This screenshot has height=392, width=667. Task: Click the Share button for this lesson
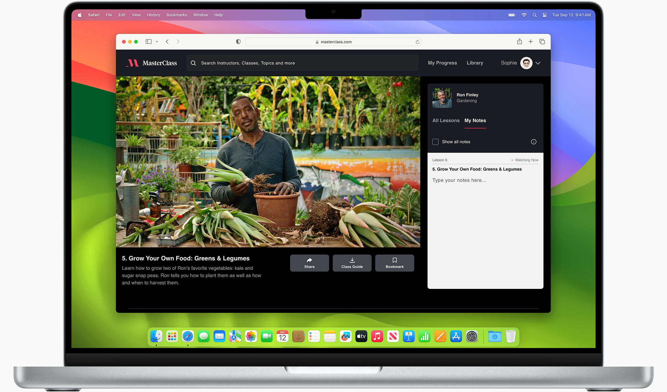click(309, 263)
